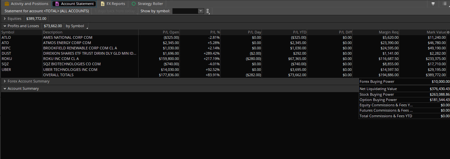Click the 'days back from today' selector
This screenshot has height=159, width=450.
point(116,11)
